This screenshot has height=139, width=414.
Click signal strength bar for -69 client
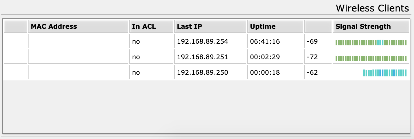(x=371, y=43)
